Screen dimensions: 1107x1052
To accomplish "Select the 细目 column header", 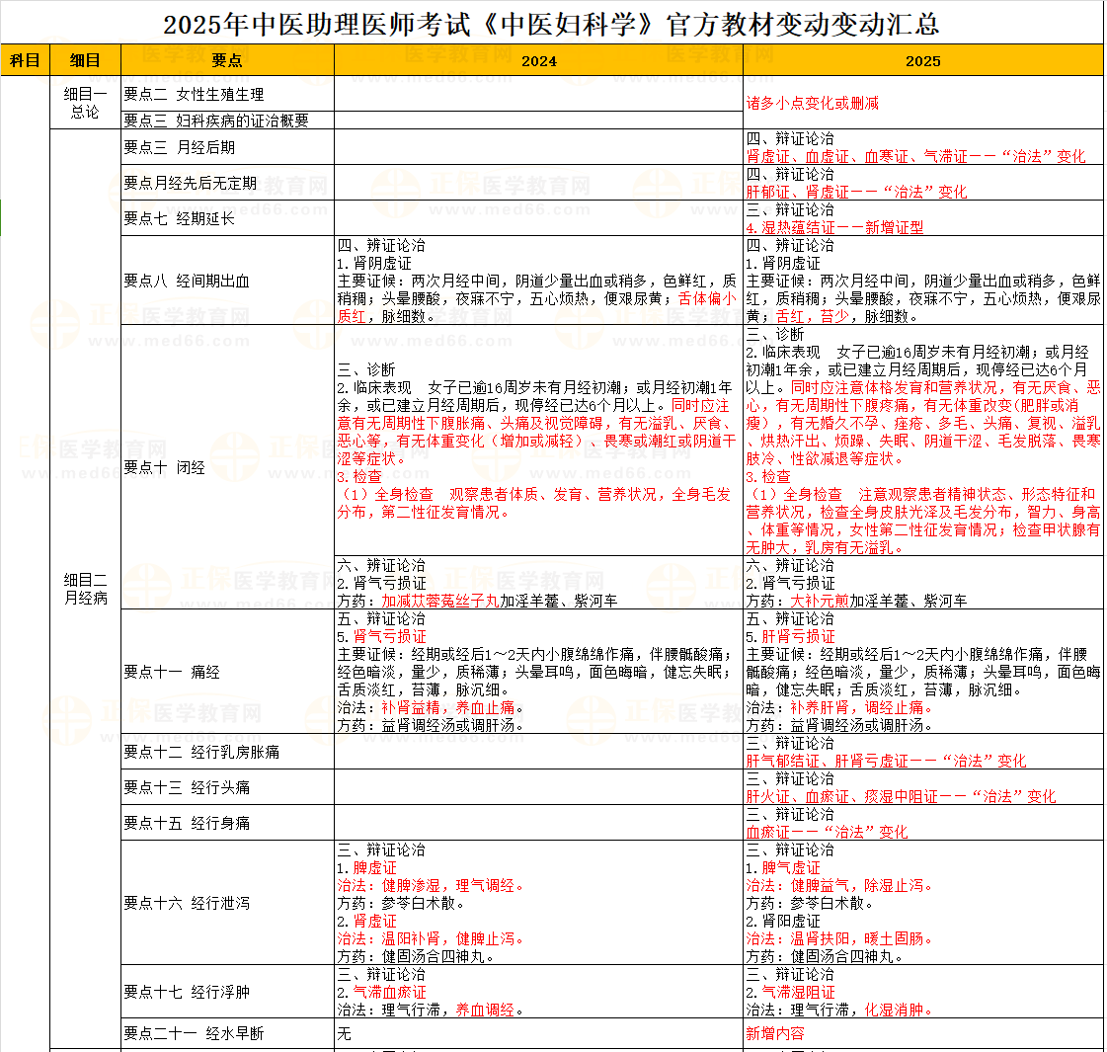I will pos(85,60).
